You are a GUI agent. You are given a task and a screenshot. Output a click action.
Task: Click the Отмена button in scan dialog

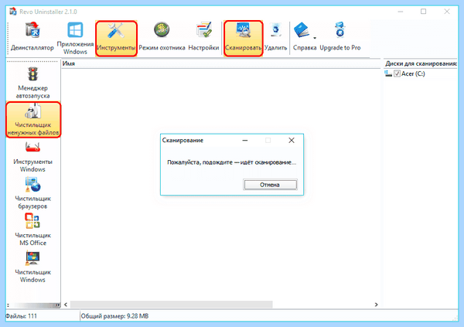(270, 185)
